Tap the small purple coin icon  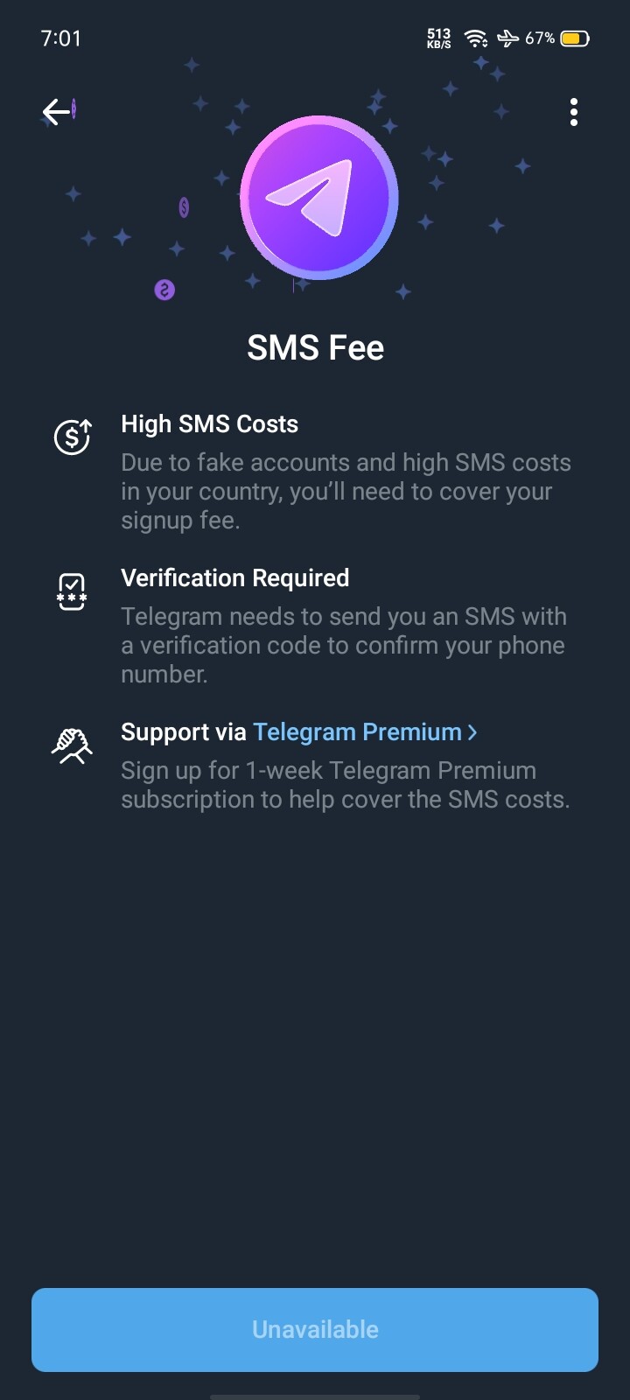point(164,290)
